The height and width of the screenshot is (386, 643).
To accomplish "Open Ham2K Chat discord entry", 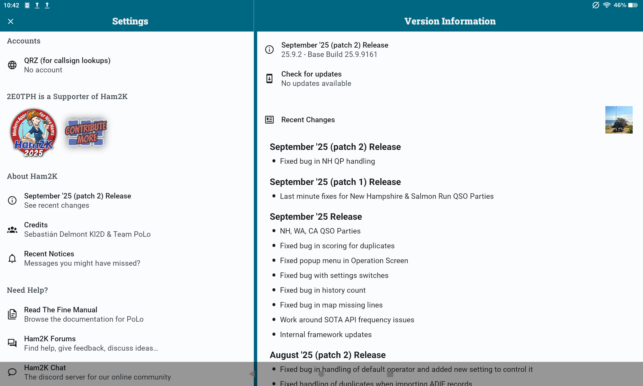I will 97,372.
